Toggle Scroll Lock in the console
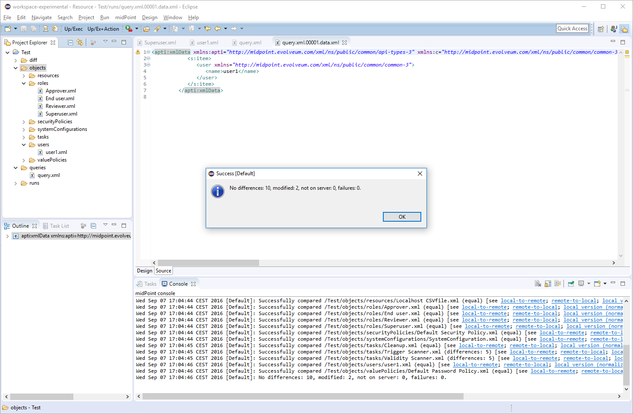 click(548, 284)
